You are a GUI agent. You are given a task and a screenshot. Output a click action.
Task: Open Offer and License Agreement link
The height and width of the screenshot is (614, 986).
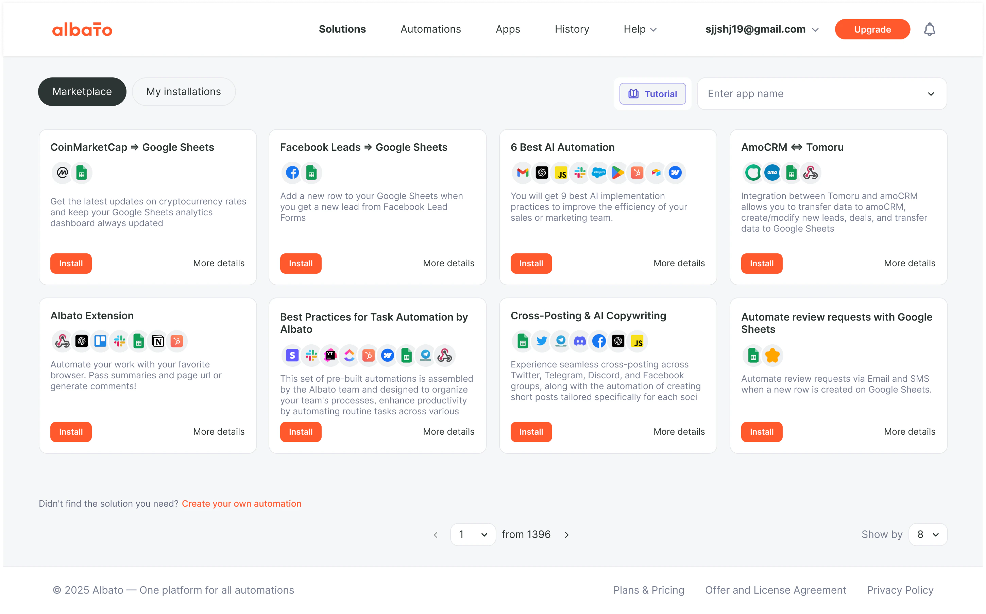pyautogui.click(x=776, y=591)
